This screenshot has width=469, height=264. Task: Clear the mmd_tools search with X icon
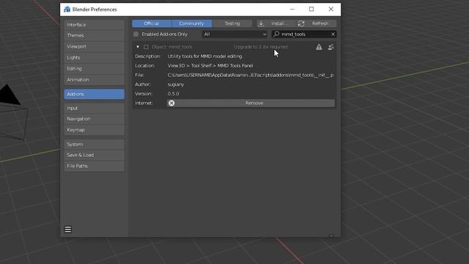pyautogui.click(x=333, y=34)
